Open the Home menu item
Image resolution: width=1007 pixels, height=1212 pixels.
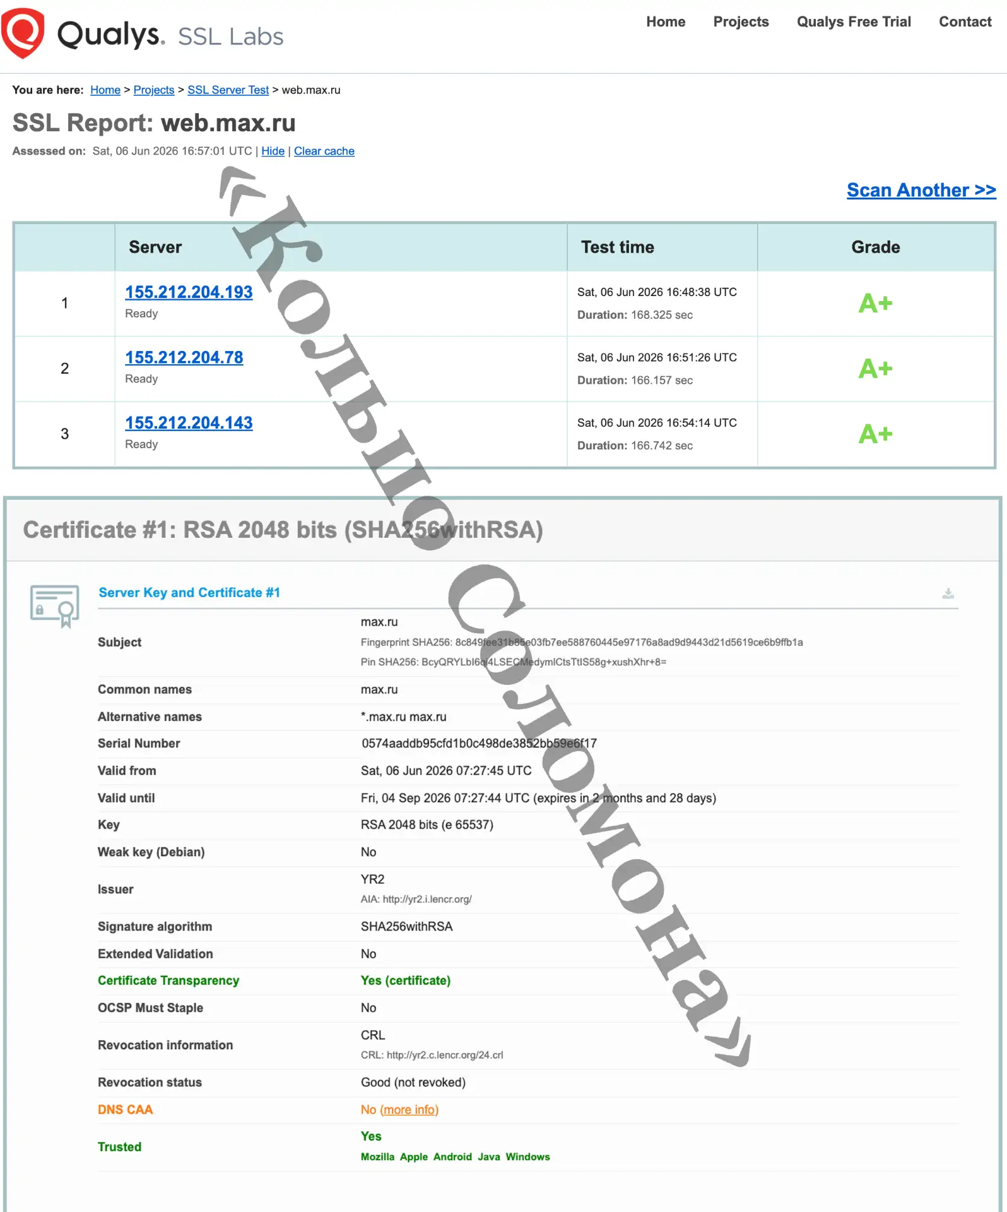[x=666, y=21]
